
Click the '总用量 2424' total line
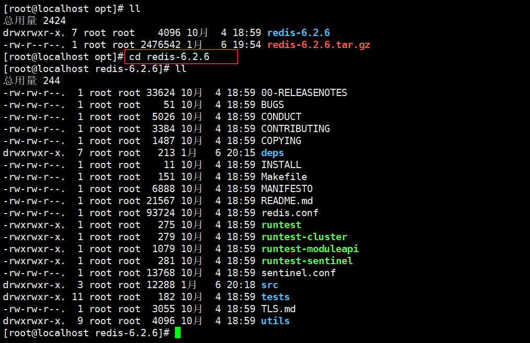pos(34,21)
